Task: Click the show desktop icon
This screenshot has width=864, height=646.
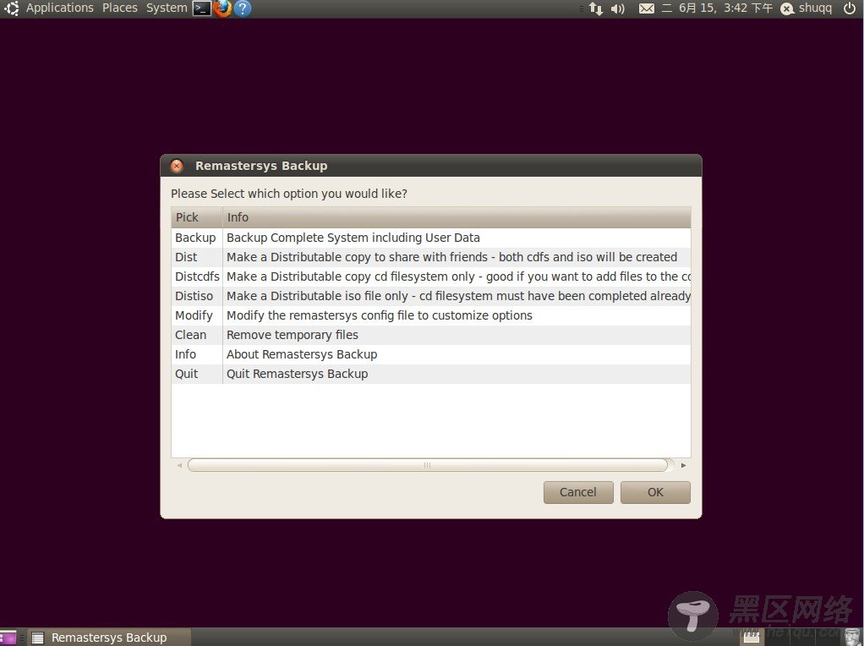Action: point(8,638)
